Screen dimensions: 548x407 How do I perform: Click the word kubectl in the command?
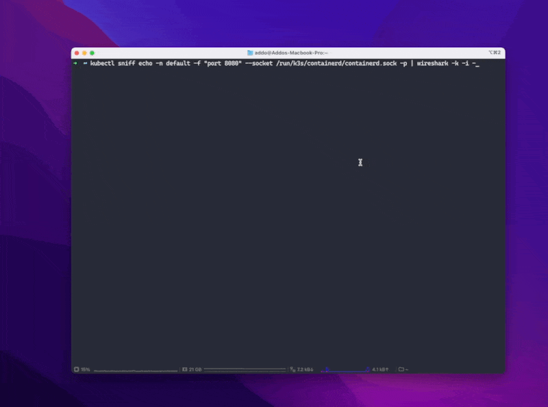[102, 63]
